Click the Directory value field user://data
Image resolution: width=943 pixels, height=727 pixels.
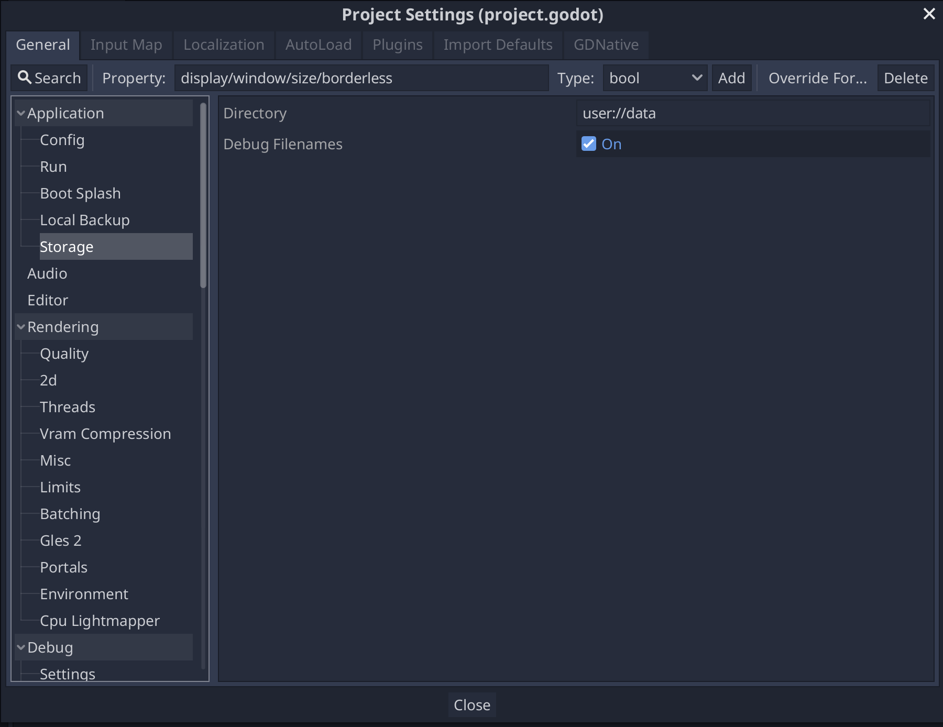[753, 113]
